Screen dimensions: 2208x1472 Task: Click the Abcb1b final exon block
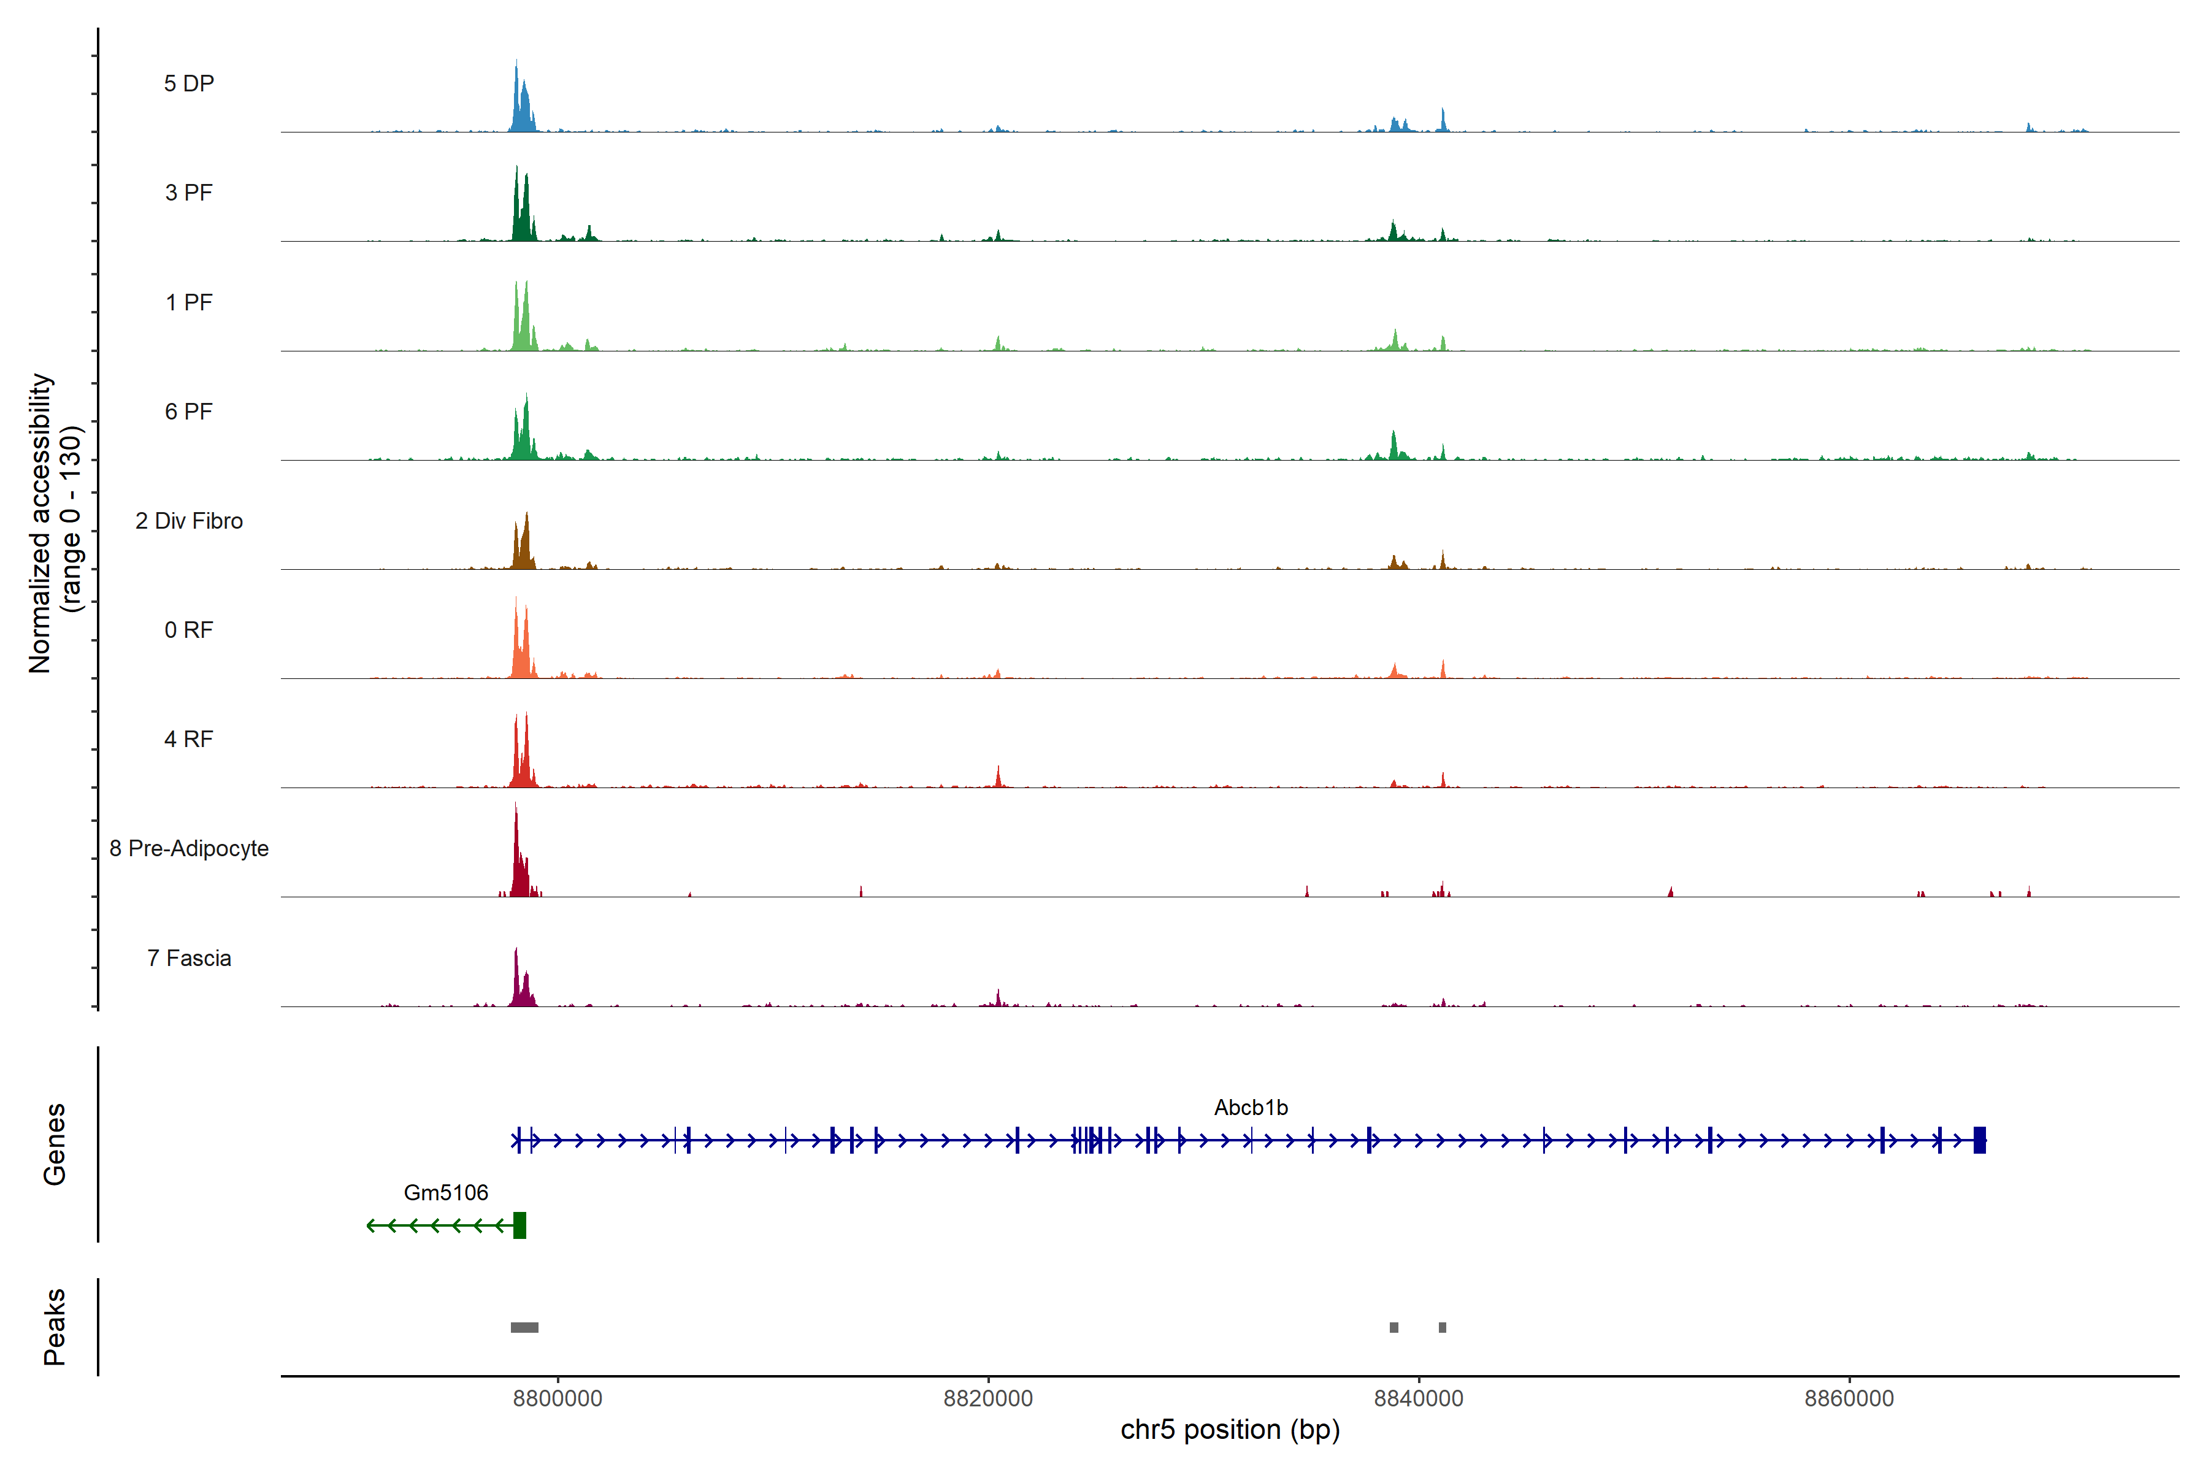[x=1980, y=1140]
